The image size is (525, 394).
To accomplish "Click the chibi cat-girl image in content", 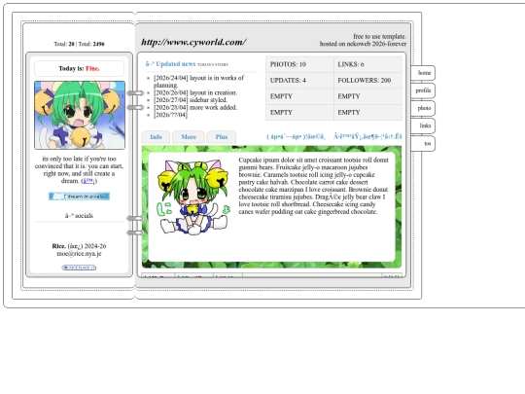I will coord(193,197).
